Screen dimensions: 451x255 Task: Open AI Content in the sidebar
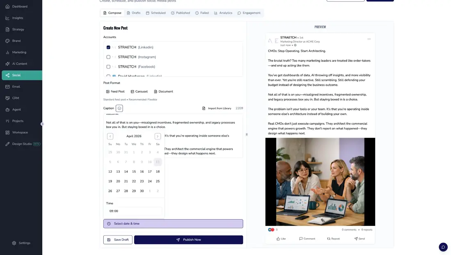tap(21, 64)
